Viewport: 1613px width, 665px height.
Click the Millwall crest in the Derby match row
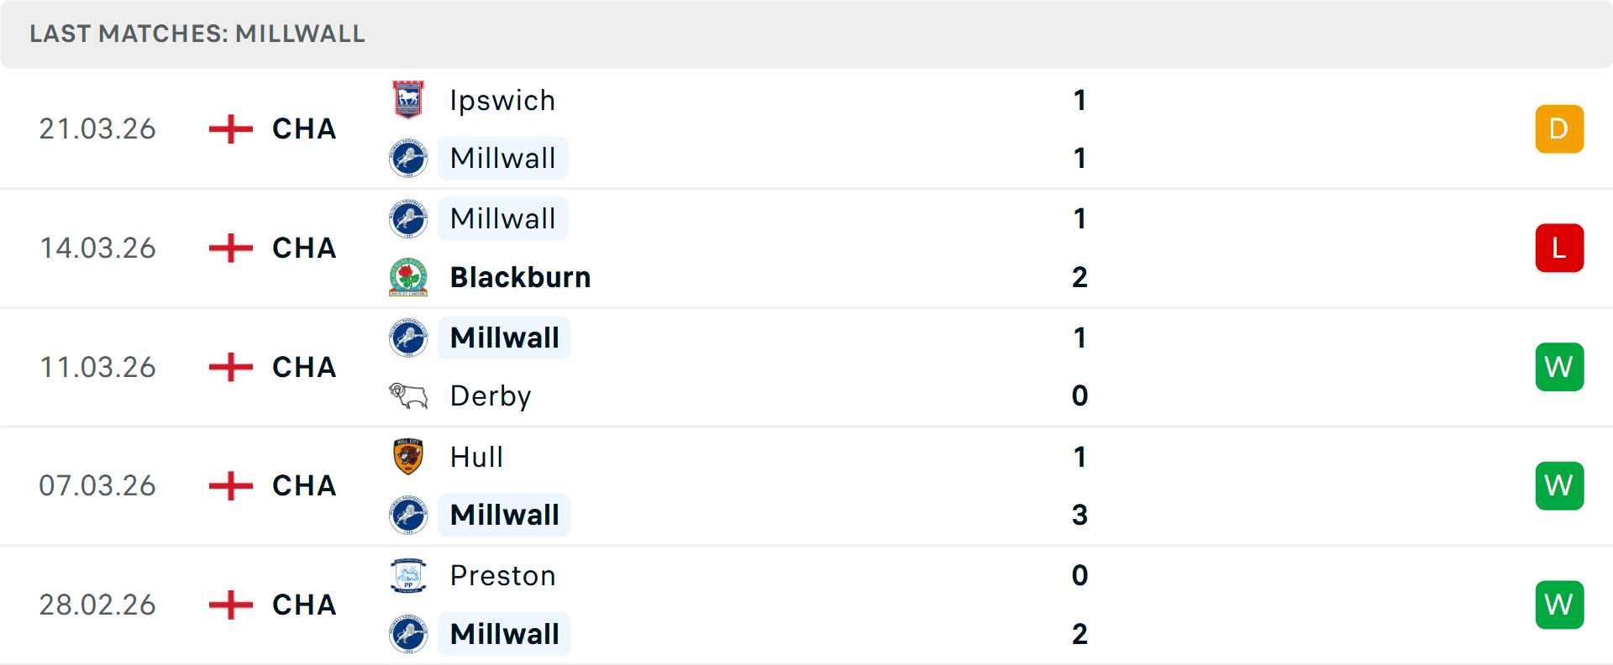point(407,338)
